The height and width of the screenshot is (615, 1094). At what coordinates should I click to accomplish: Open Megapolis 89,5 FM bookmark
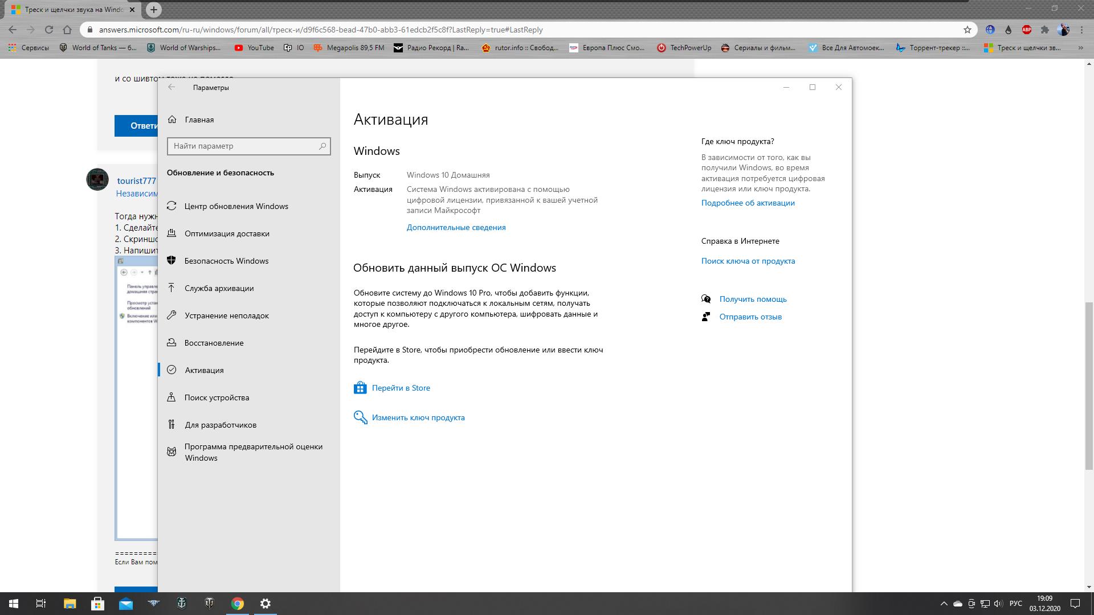[349, 48]
